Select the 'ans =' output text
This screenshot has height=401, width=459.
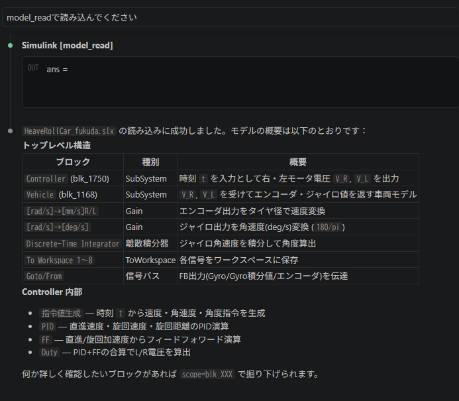57,70
